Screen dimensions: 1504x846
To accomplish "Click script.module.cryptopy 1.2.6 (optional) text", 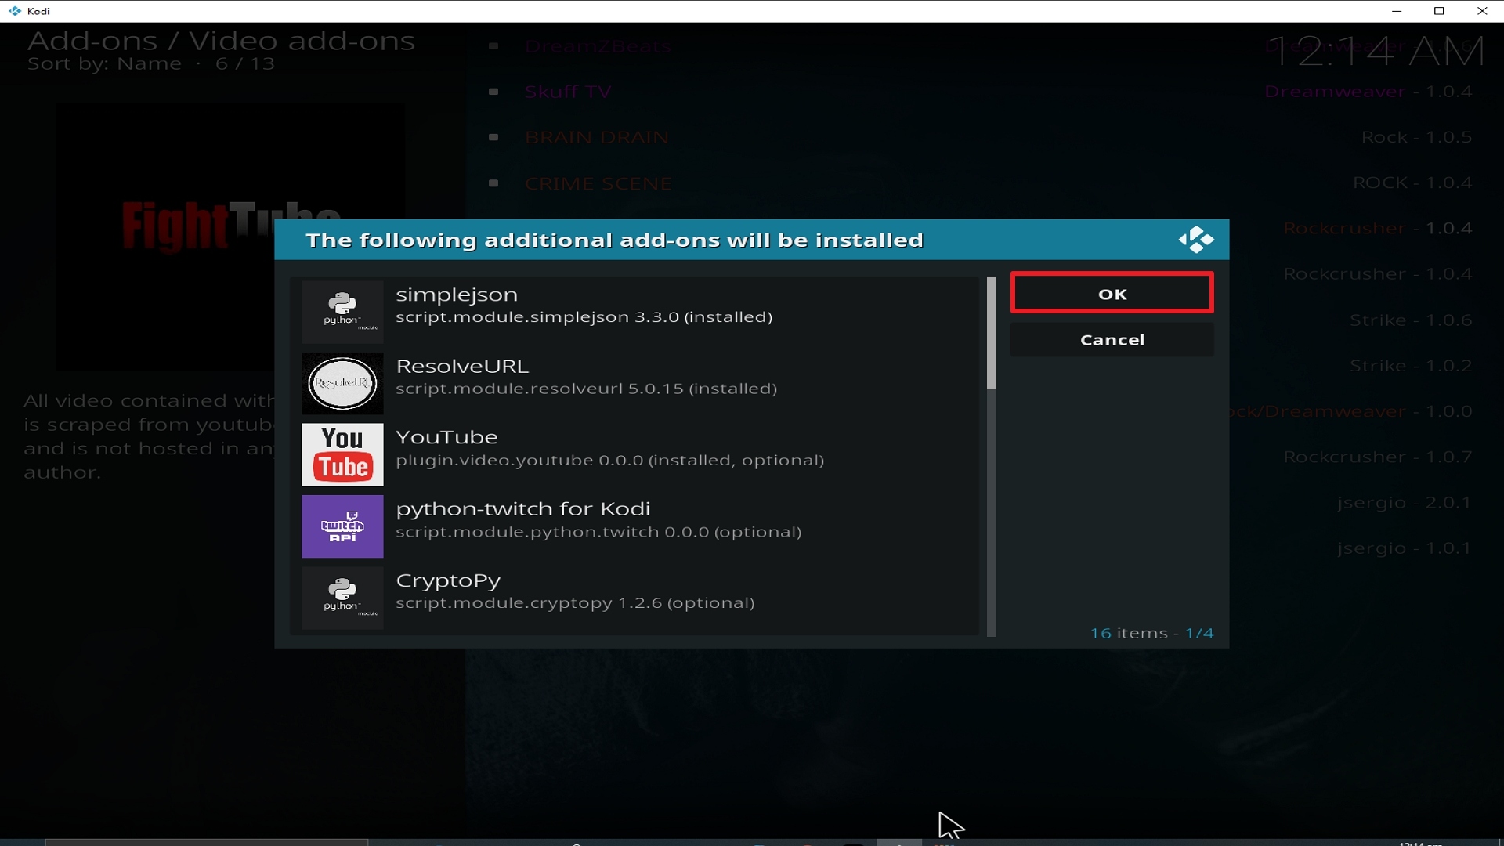I will pyautogui.click(x=576, y=603).
